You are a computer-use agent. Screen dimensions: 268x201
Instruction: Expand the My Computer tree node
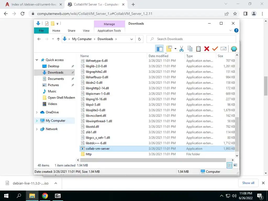coord(37,121)
